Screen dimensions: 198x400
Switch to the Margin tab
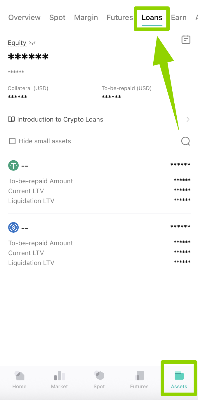[86, 18]
